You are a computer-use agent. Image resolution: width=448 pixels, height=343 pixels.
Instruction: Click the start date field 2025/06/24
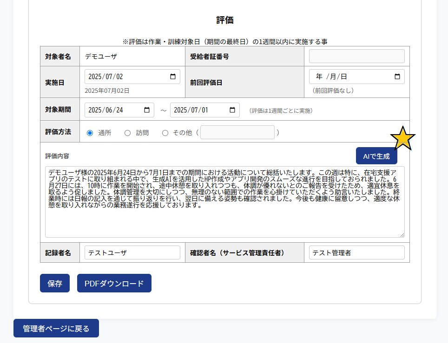point(119,110)
